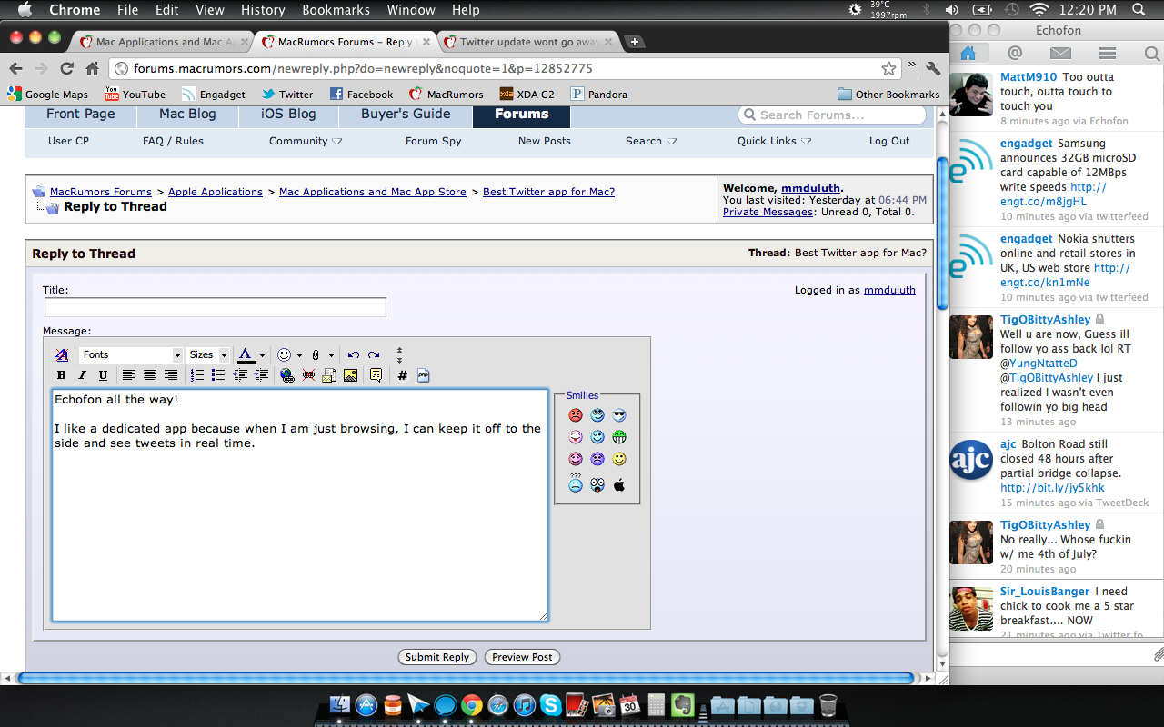Open Best Twitter app for Mac? breadcrumb

pos(548,192)
